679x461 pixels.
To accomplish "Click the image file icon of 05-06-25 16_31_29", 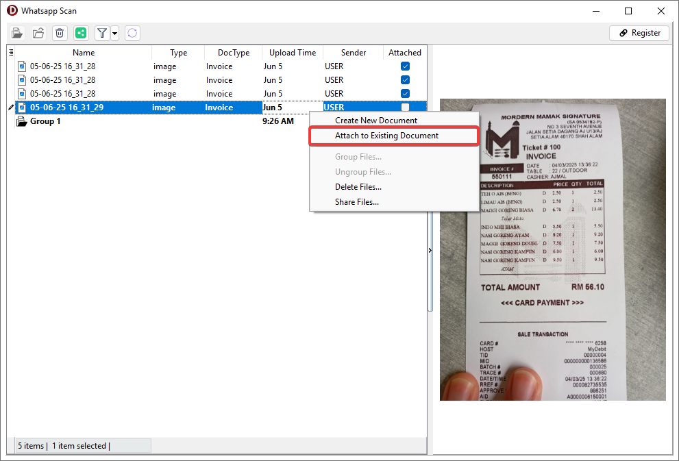I will click(22, 108).
